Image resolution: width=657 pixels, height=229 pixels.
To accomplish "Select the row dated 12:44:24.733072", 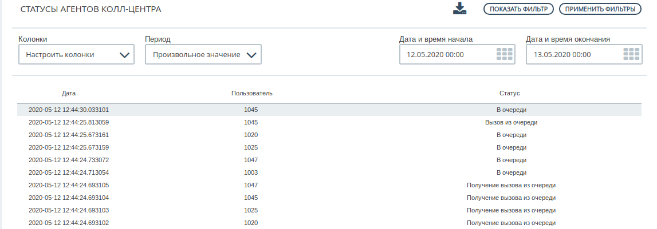I will tap(329, 160).
